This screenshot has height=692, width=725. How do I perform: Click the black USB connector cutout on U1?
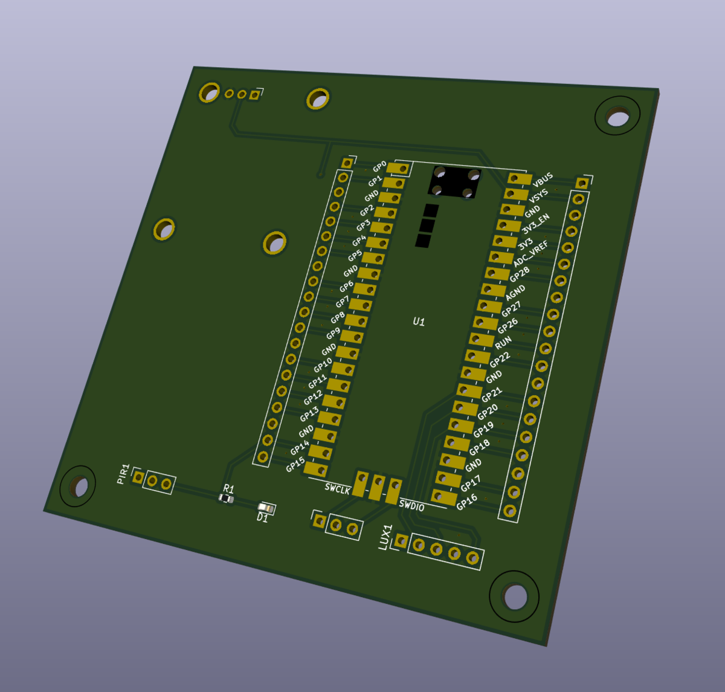pos(455,182)
